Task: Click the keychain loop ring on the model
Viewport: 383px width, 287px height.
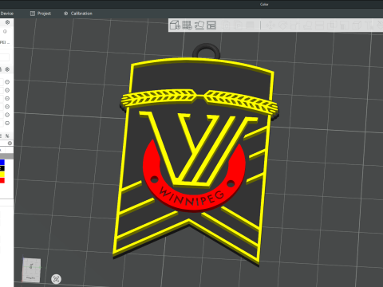Action: coord(207,51)
